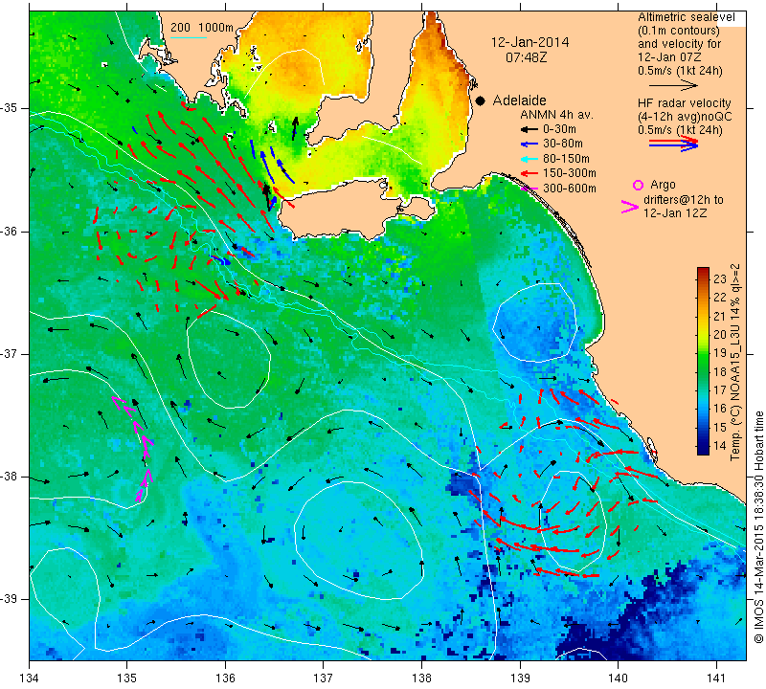Click the 'ANMN 4h av.' legend heading
The image size is (766, 689).
click(556, 115)
